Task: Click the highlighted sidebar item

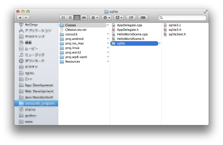Action: pyautogui.click(x=36, y=103)
